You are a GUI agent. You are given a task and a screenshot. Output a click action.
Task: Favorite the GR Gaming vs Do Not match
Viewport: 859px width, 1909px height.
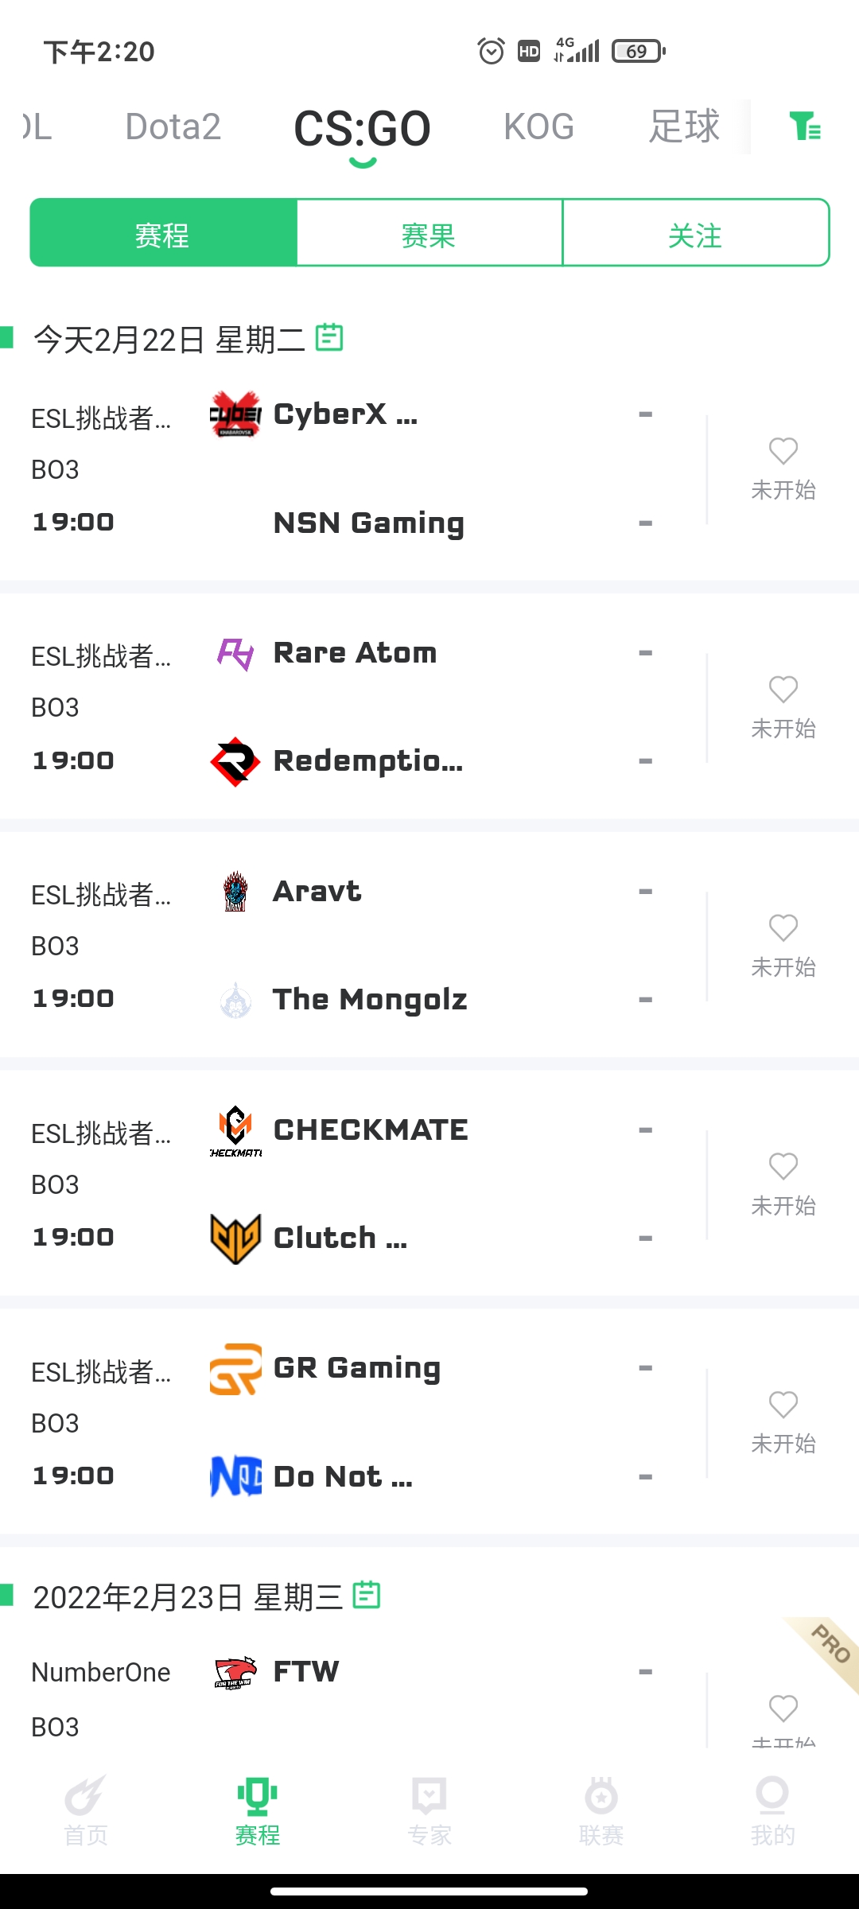click(783, 1404)
